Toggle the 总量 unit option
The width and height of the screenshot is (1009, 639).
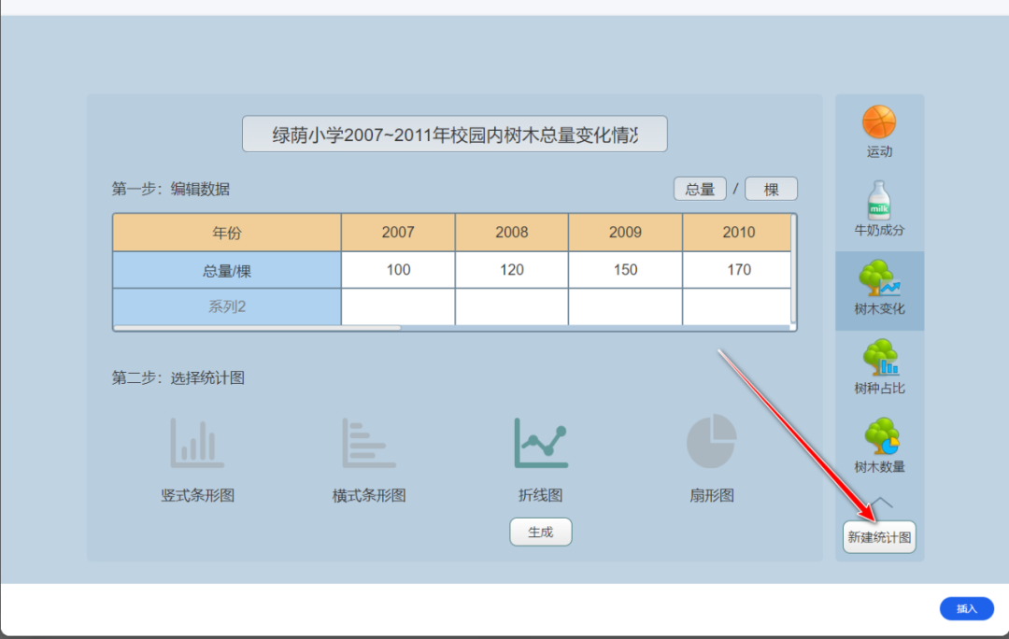pos(699,189)
